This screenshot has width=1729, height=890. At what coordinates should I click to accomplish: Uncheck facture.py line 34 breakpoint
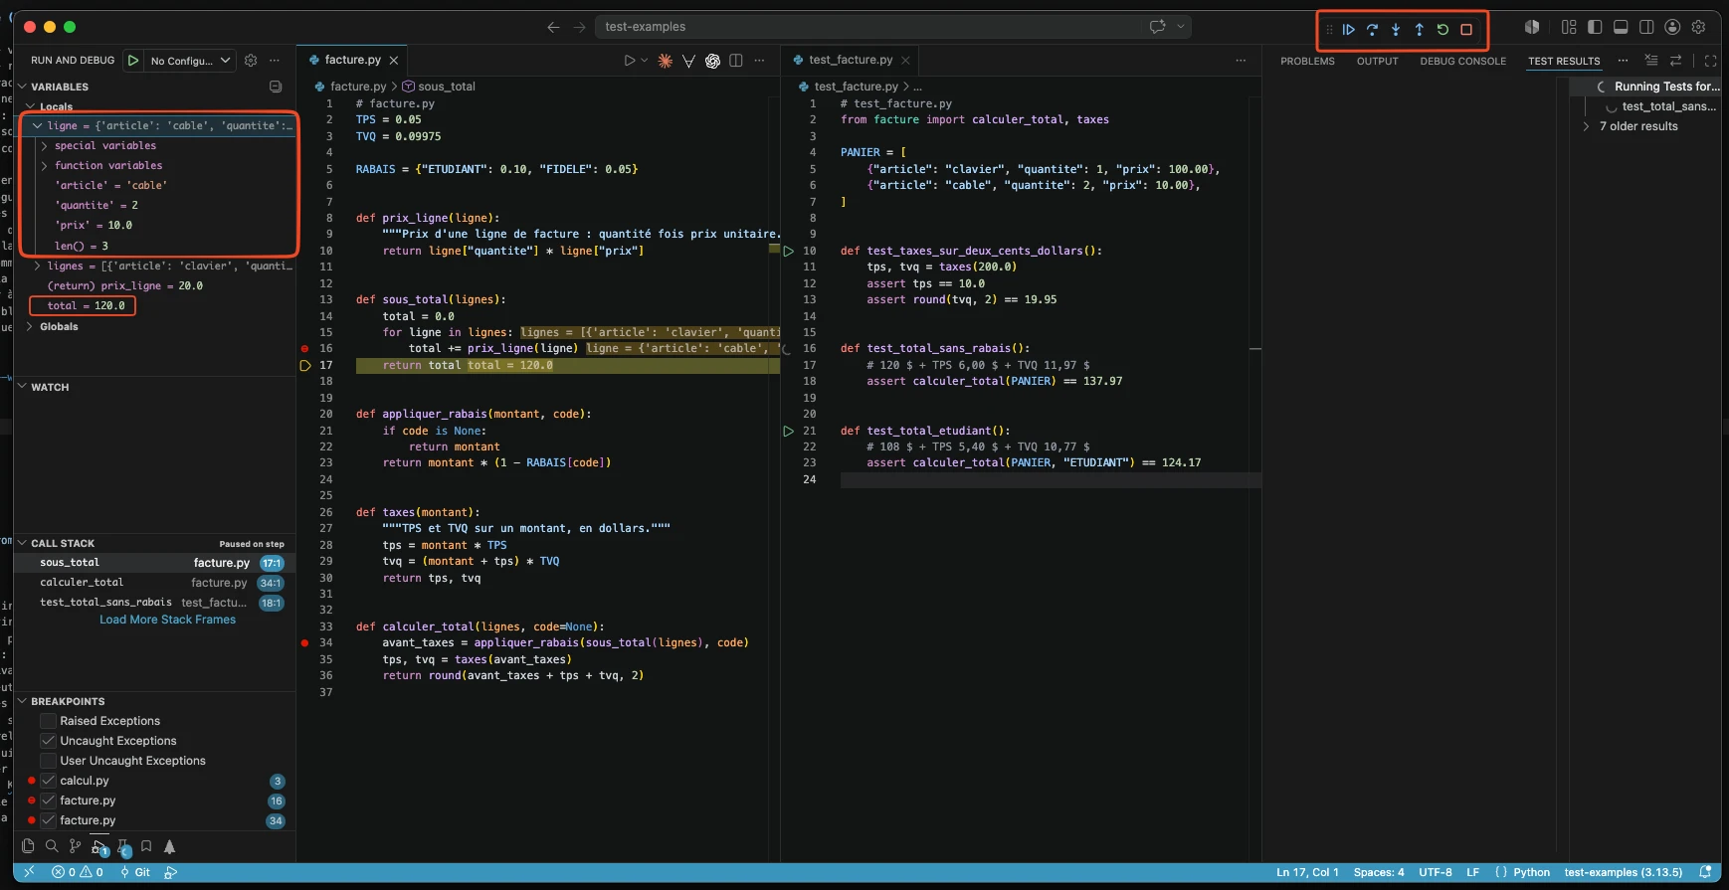coord(48,820)
